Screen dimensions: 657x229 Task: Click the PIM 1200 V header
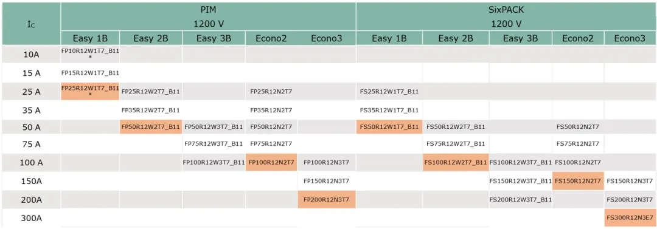click(x=208, y=16)
